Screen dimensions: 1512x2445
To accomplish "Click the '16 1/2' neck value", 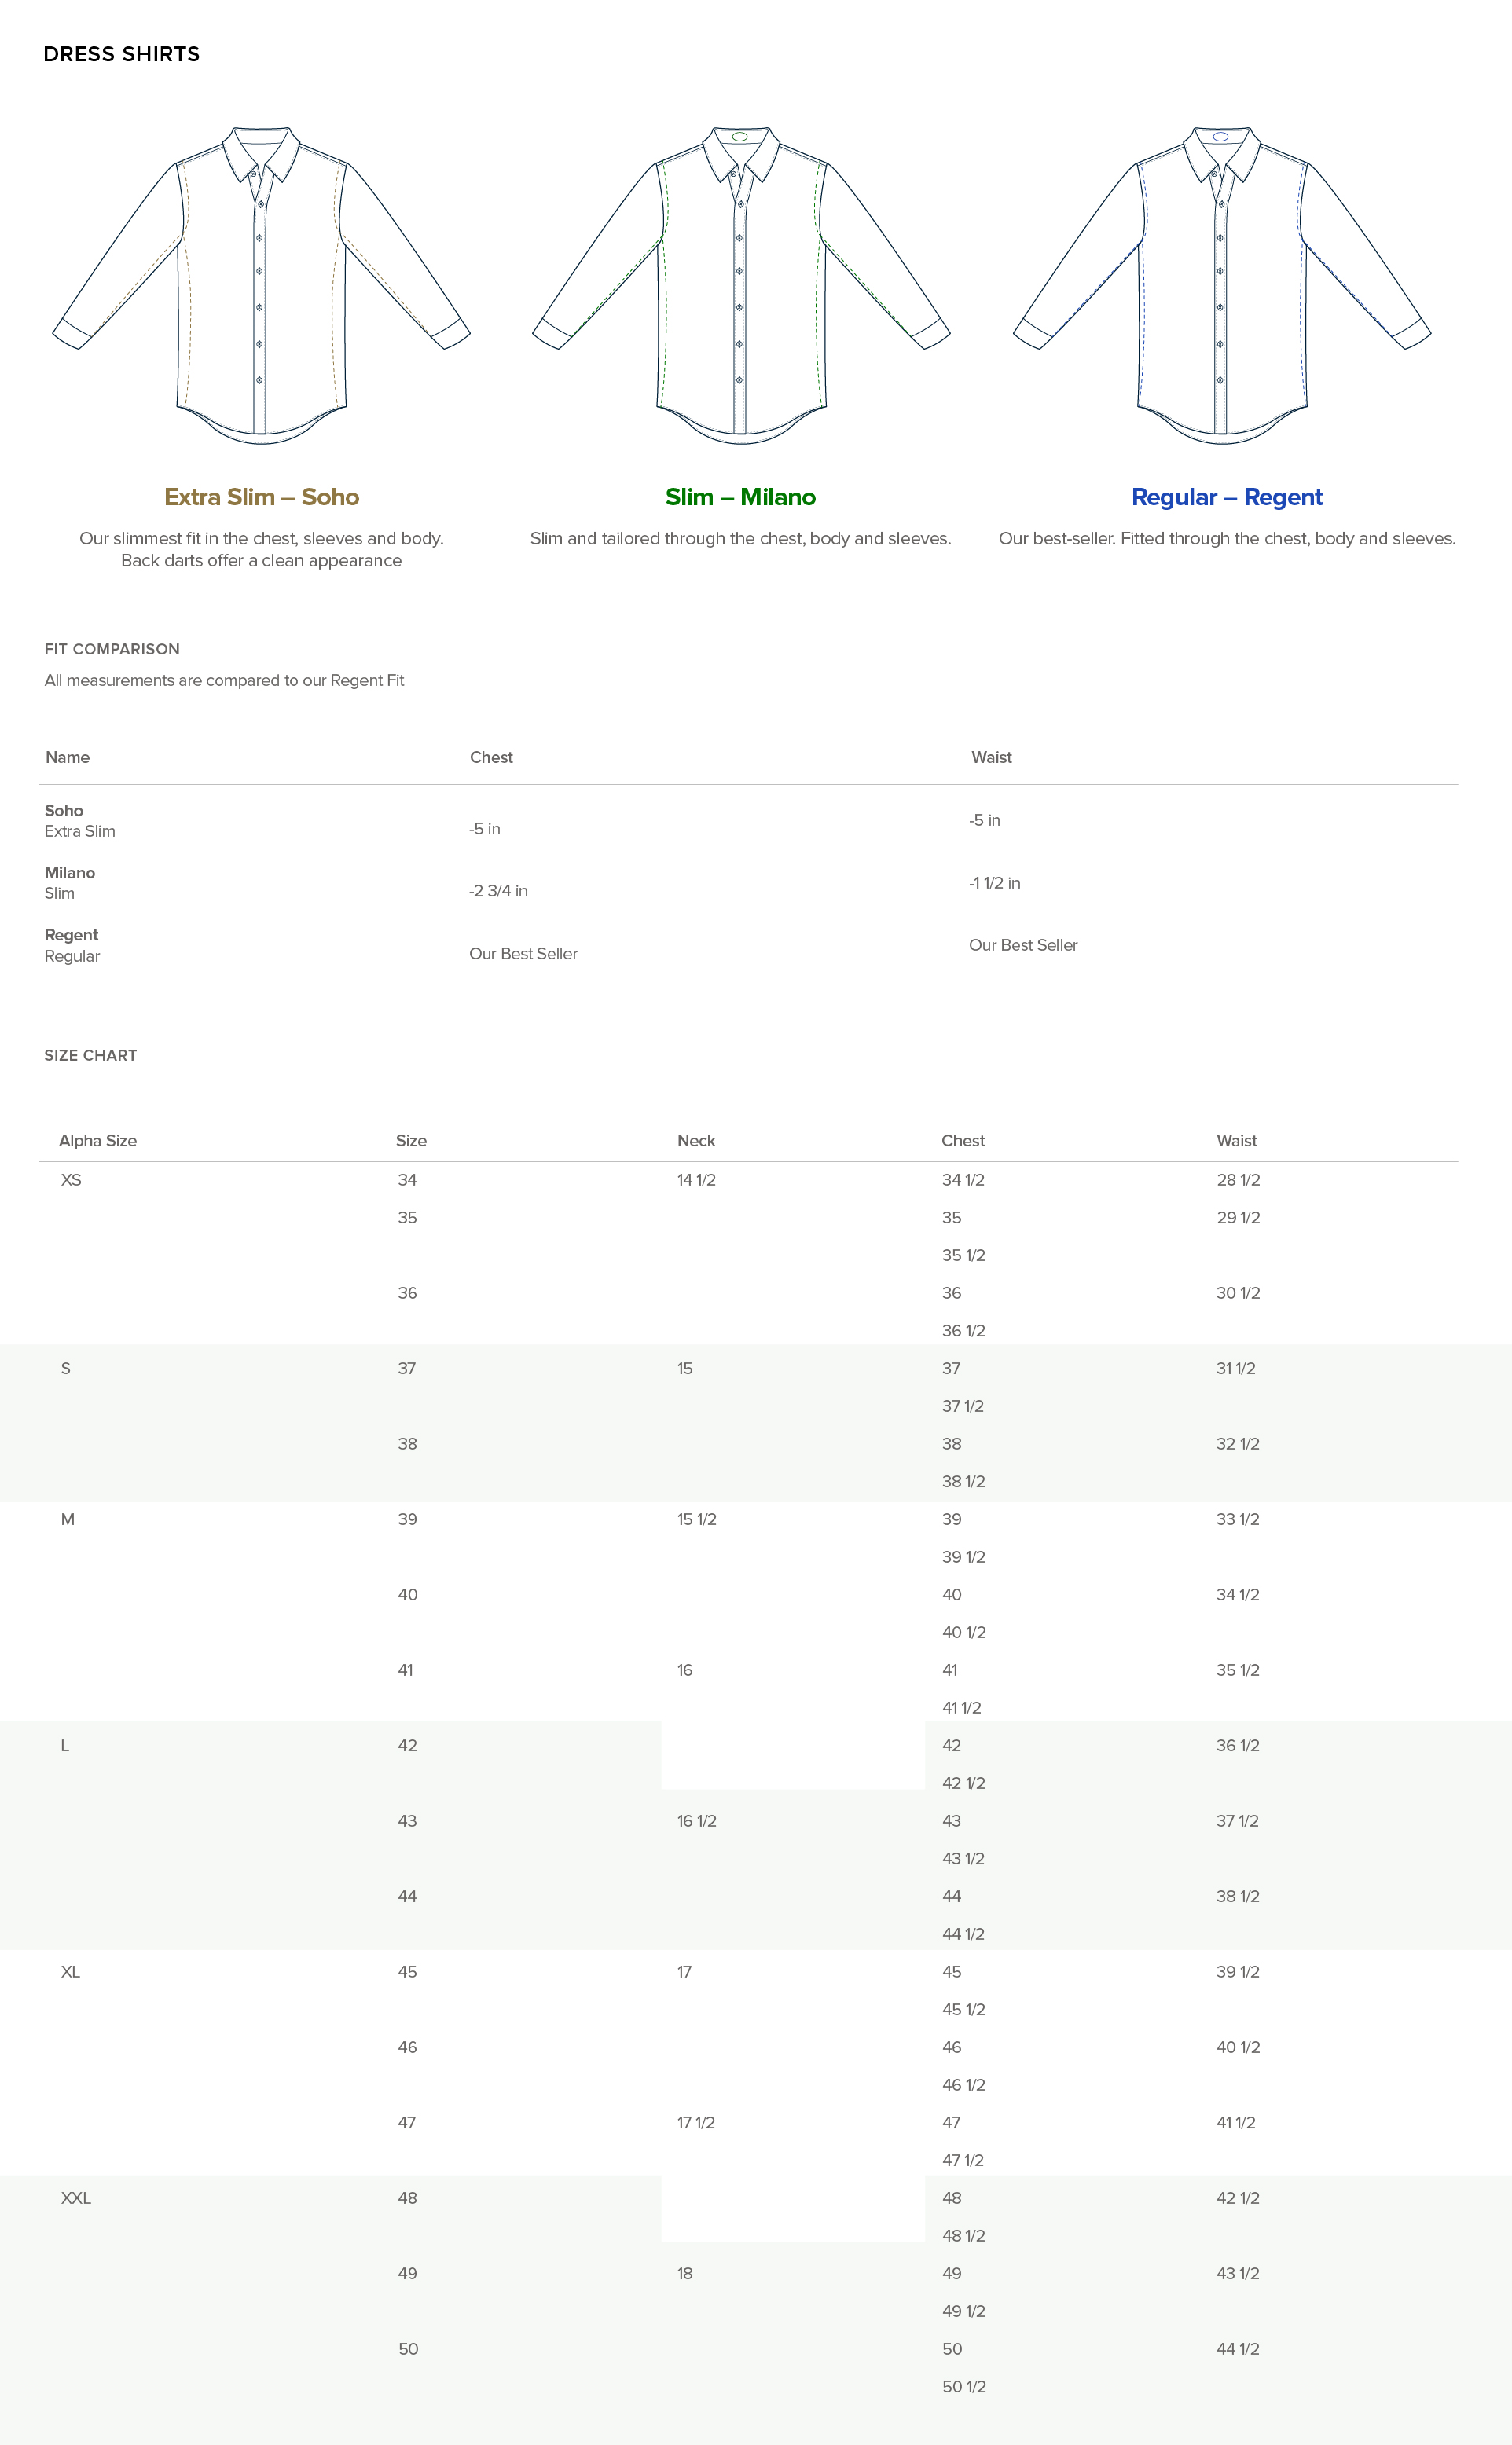I will pyautogui.click(x=696, y=1821).
